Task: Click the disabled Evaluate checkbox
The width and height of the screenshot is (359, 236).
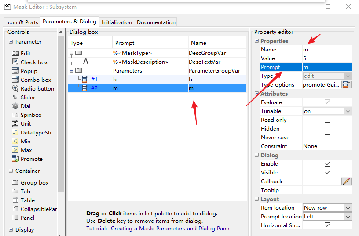Action: [328, 102]
